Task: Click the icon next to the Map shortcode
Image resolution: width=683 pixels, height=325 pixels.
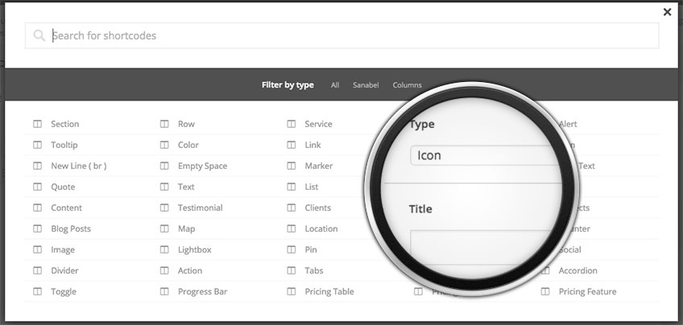Action: [164, 229]
